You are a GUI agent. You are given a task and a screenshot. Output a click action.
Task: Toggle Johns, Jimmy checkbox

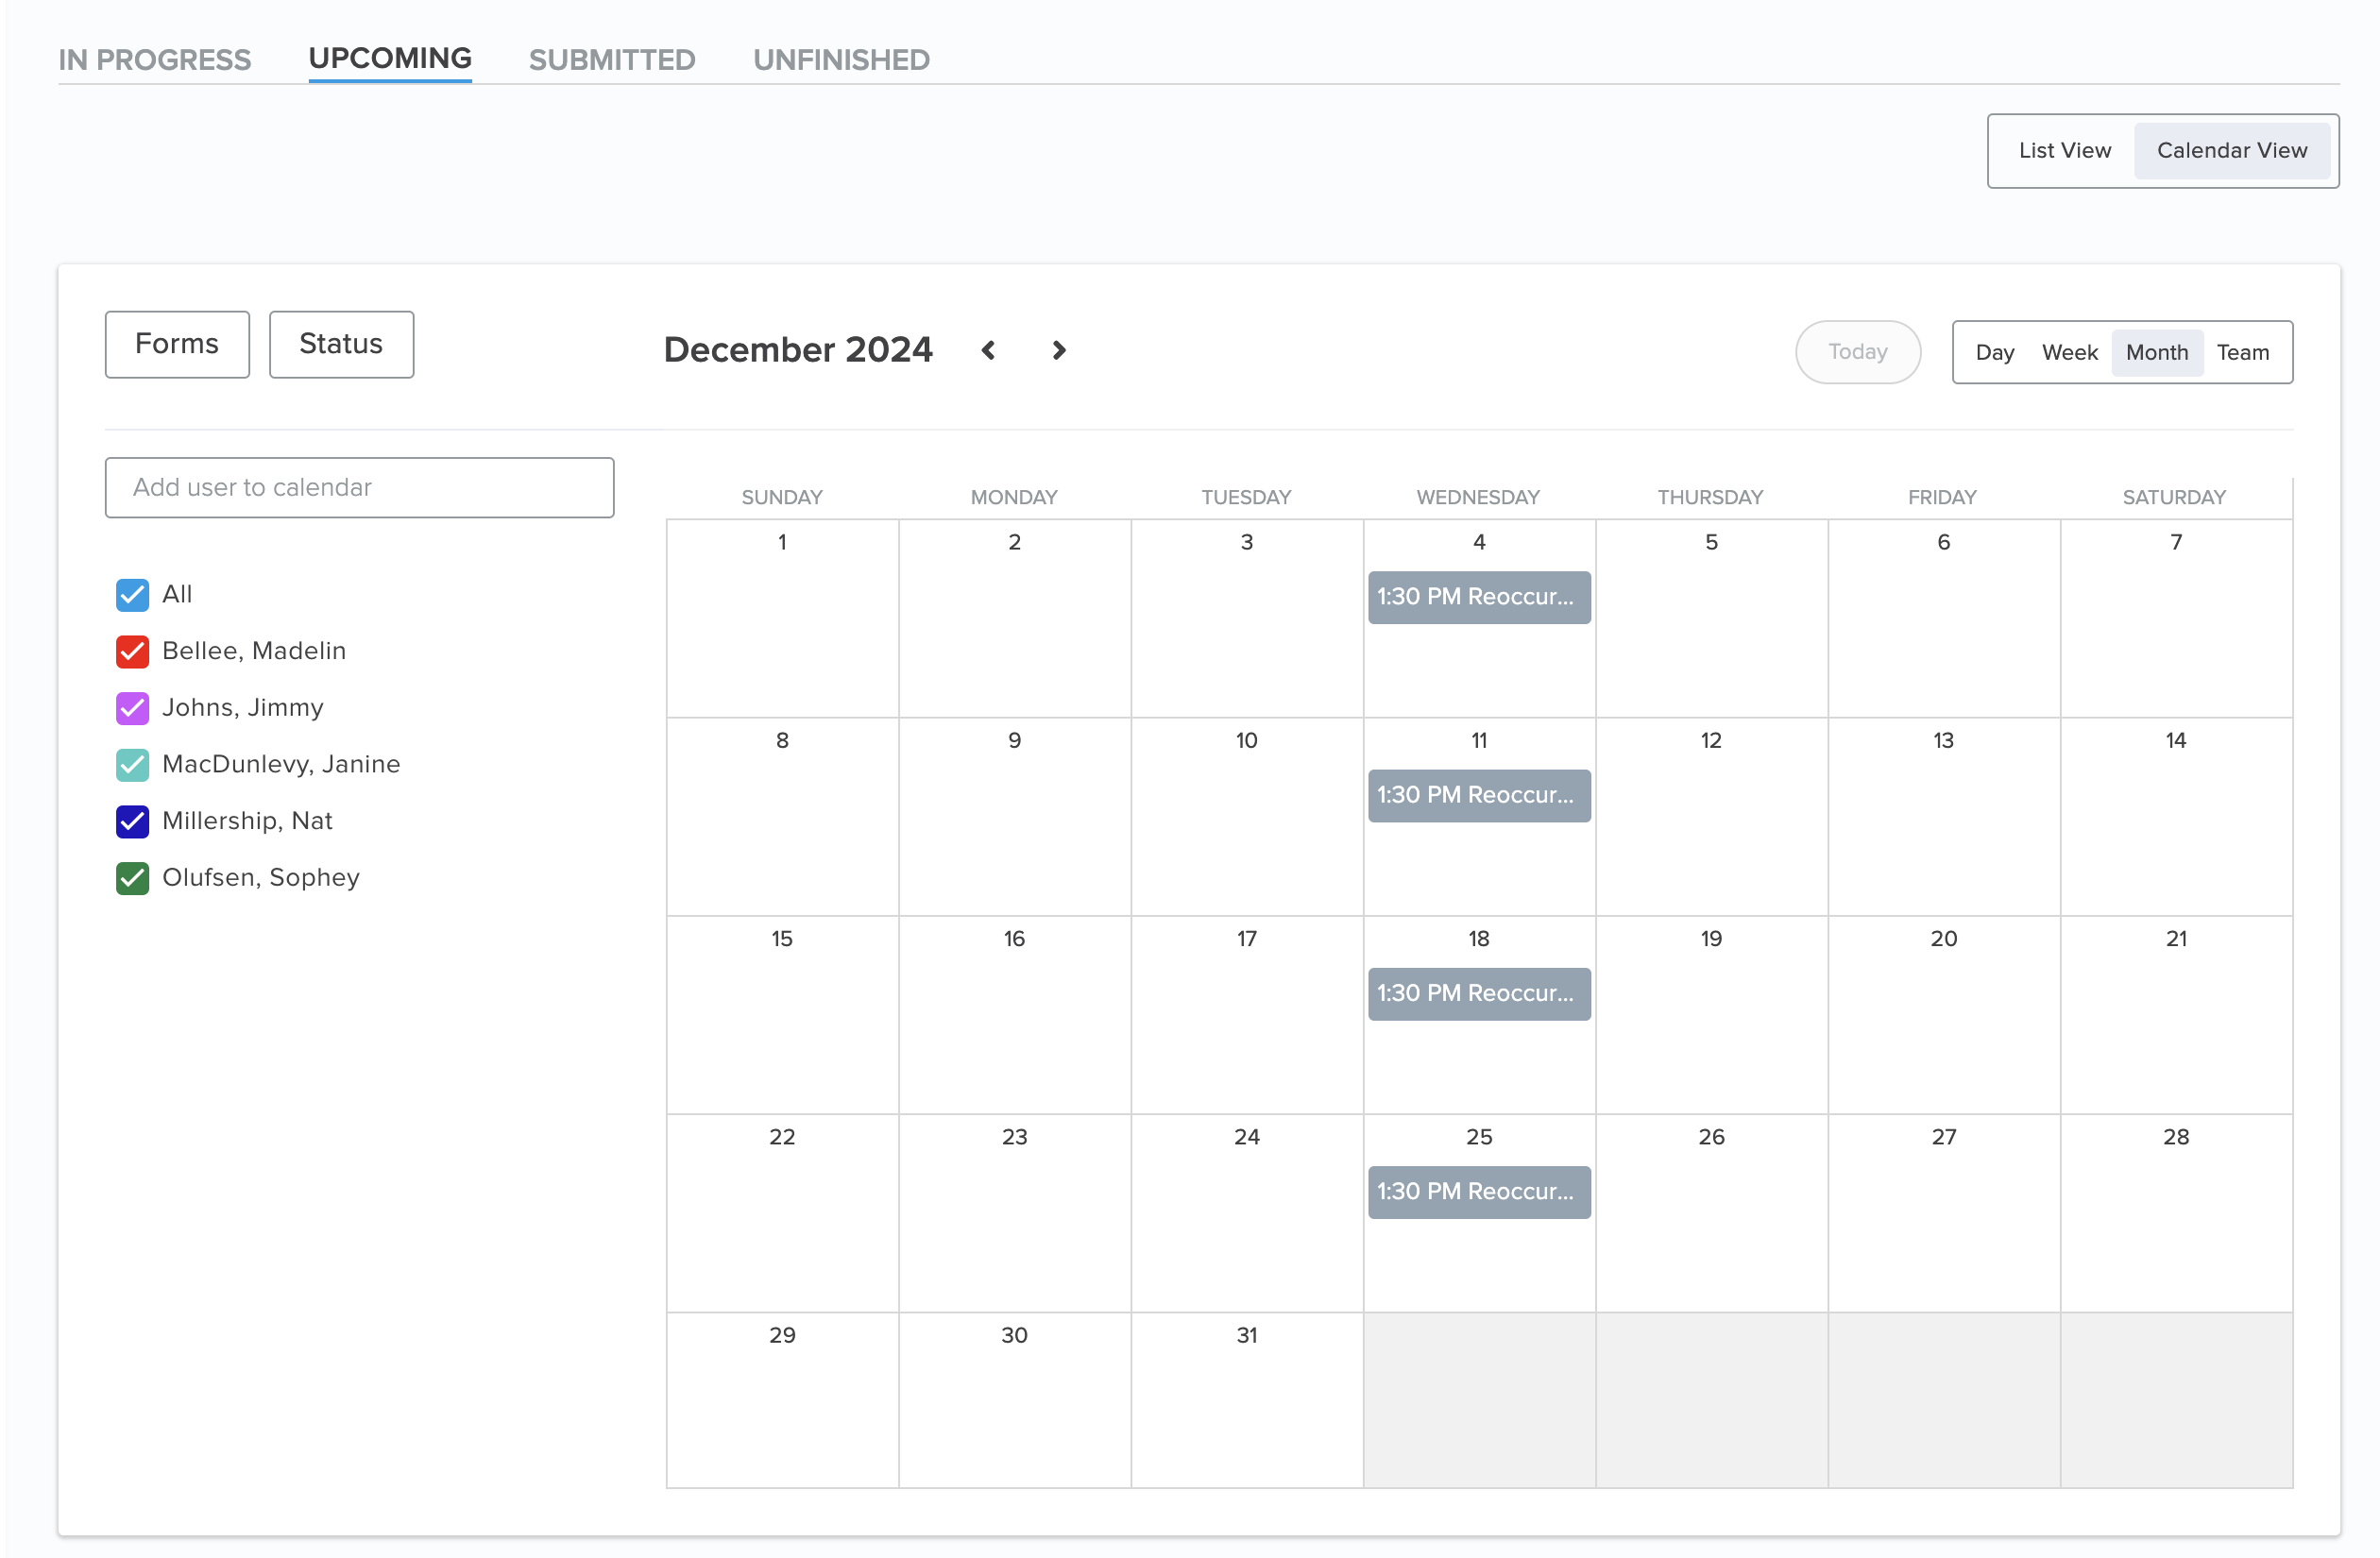point(133,708)
